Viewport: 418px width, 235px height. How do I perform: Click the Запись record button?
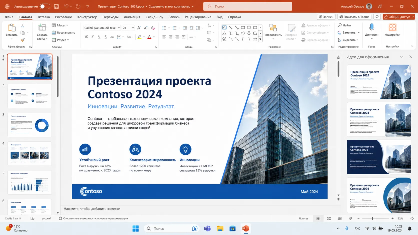[x=326, y=17]
